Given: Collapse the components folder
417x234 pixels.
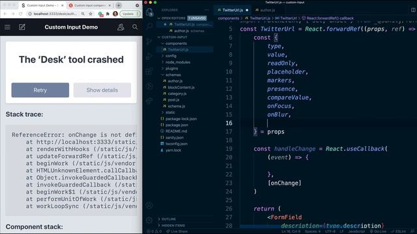Looking at the screenshot, I should 176,44.
